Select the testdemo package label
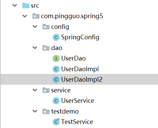 (x=65, y=112)
